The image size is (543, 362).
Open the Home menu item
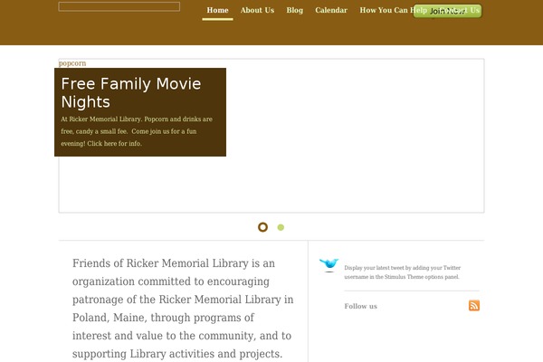click(x=217, y=10)
